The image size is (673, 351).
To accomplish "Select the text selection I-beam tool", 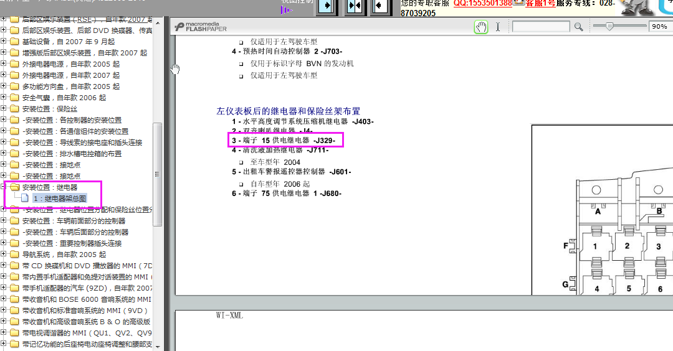I will [497, 27].
